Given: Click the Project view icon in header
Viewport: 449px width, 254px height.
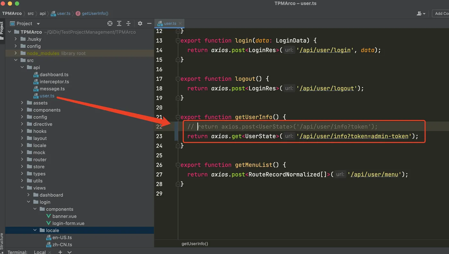Looking at the screenshot, I should [x=13, y=23].
